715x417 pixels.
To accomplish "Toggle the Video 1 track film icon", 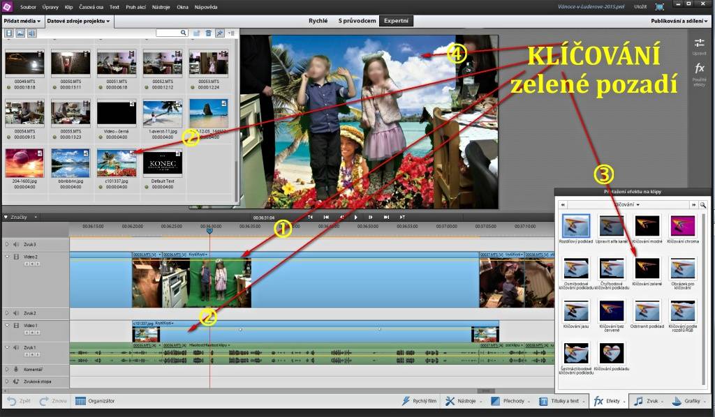I will tap(16, 326).
